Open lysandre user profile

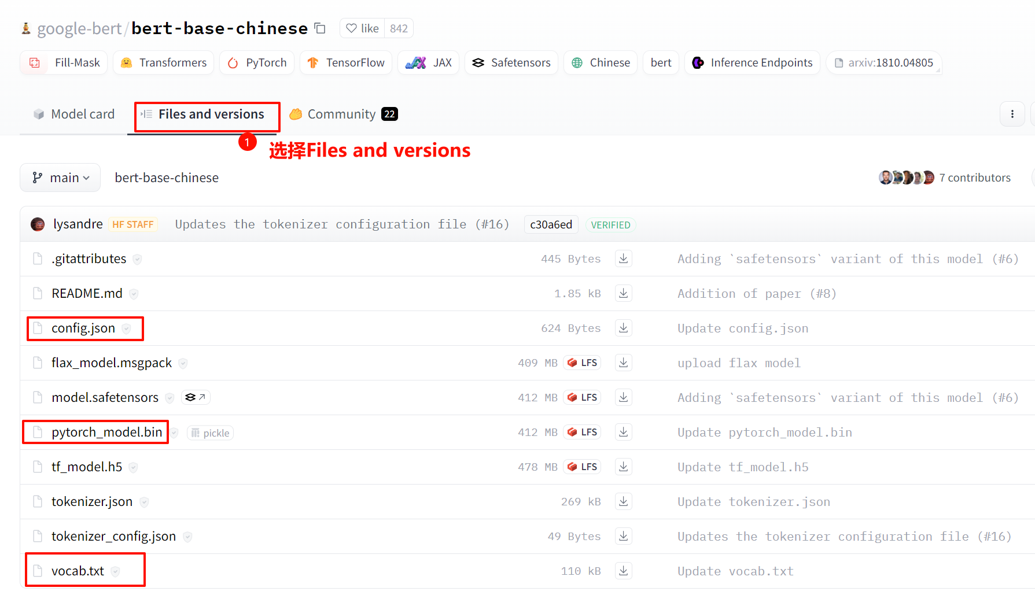pos(78,224)
